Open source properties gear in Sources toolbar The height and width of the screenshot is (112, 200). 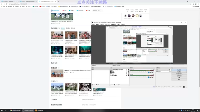pyautogui.click(x=115, y=85)
